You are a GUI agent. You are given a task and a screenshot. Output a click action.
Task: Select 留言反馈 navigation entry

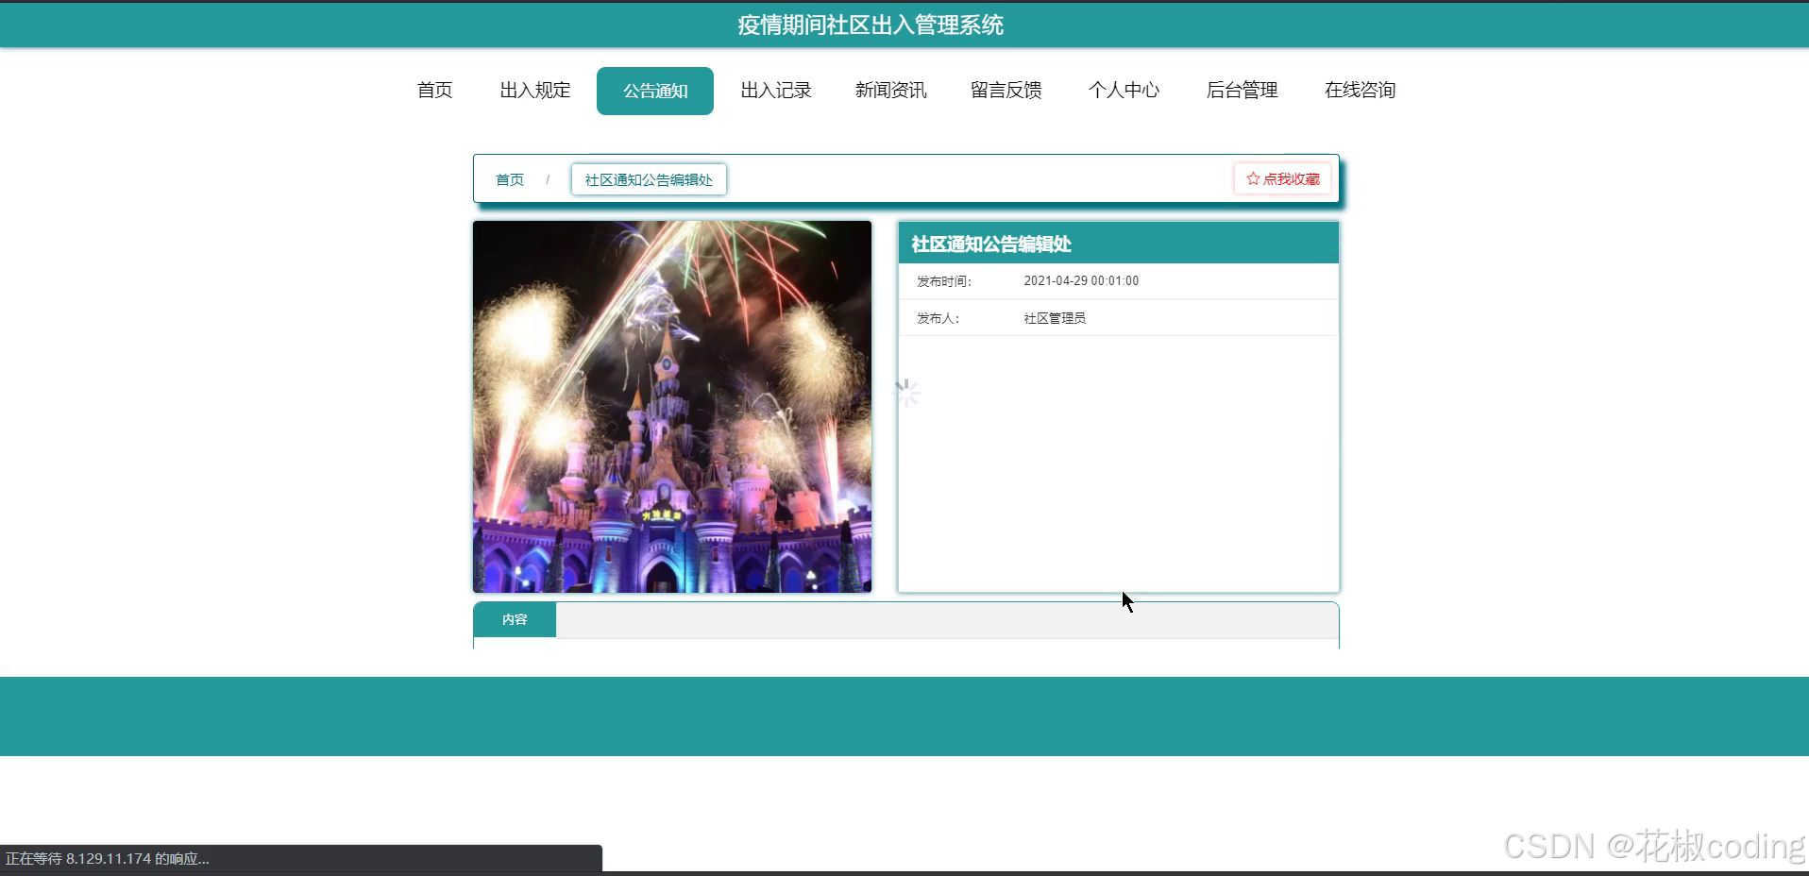click(x=1005, y=90)
